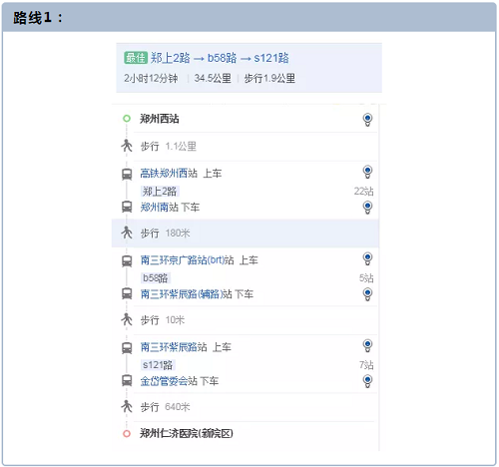Expand 5站 stop list for b58路

366,278
